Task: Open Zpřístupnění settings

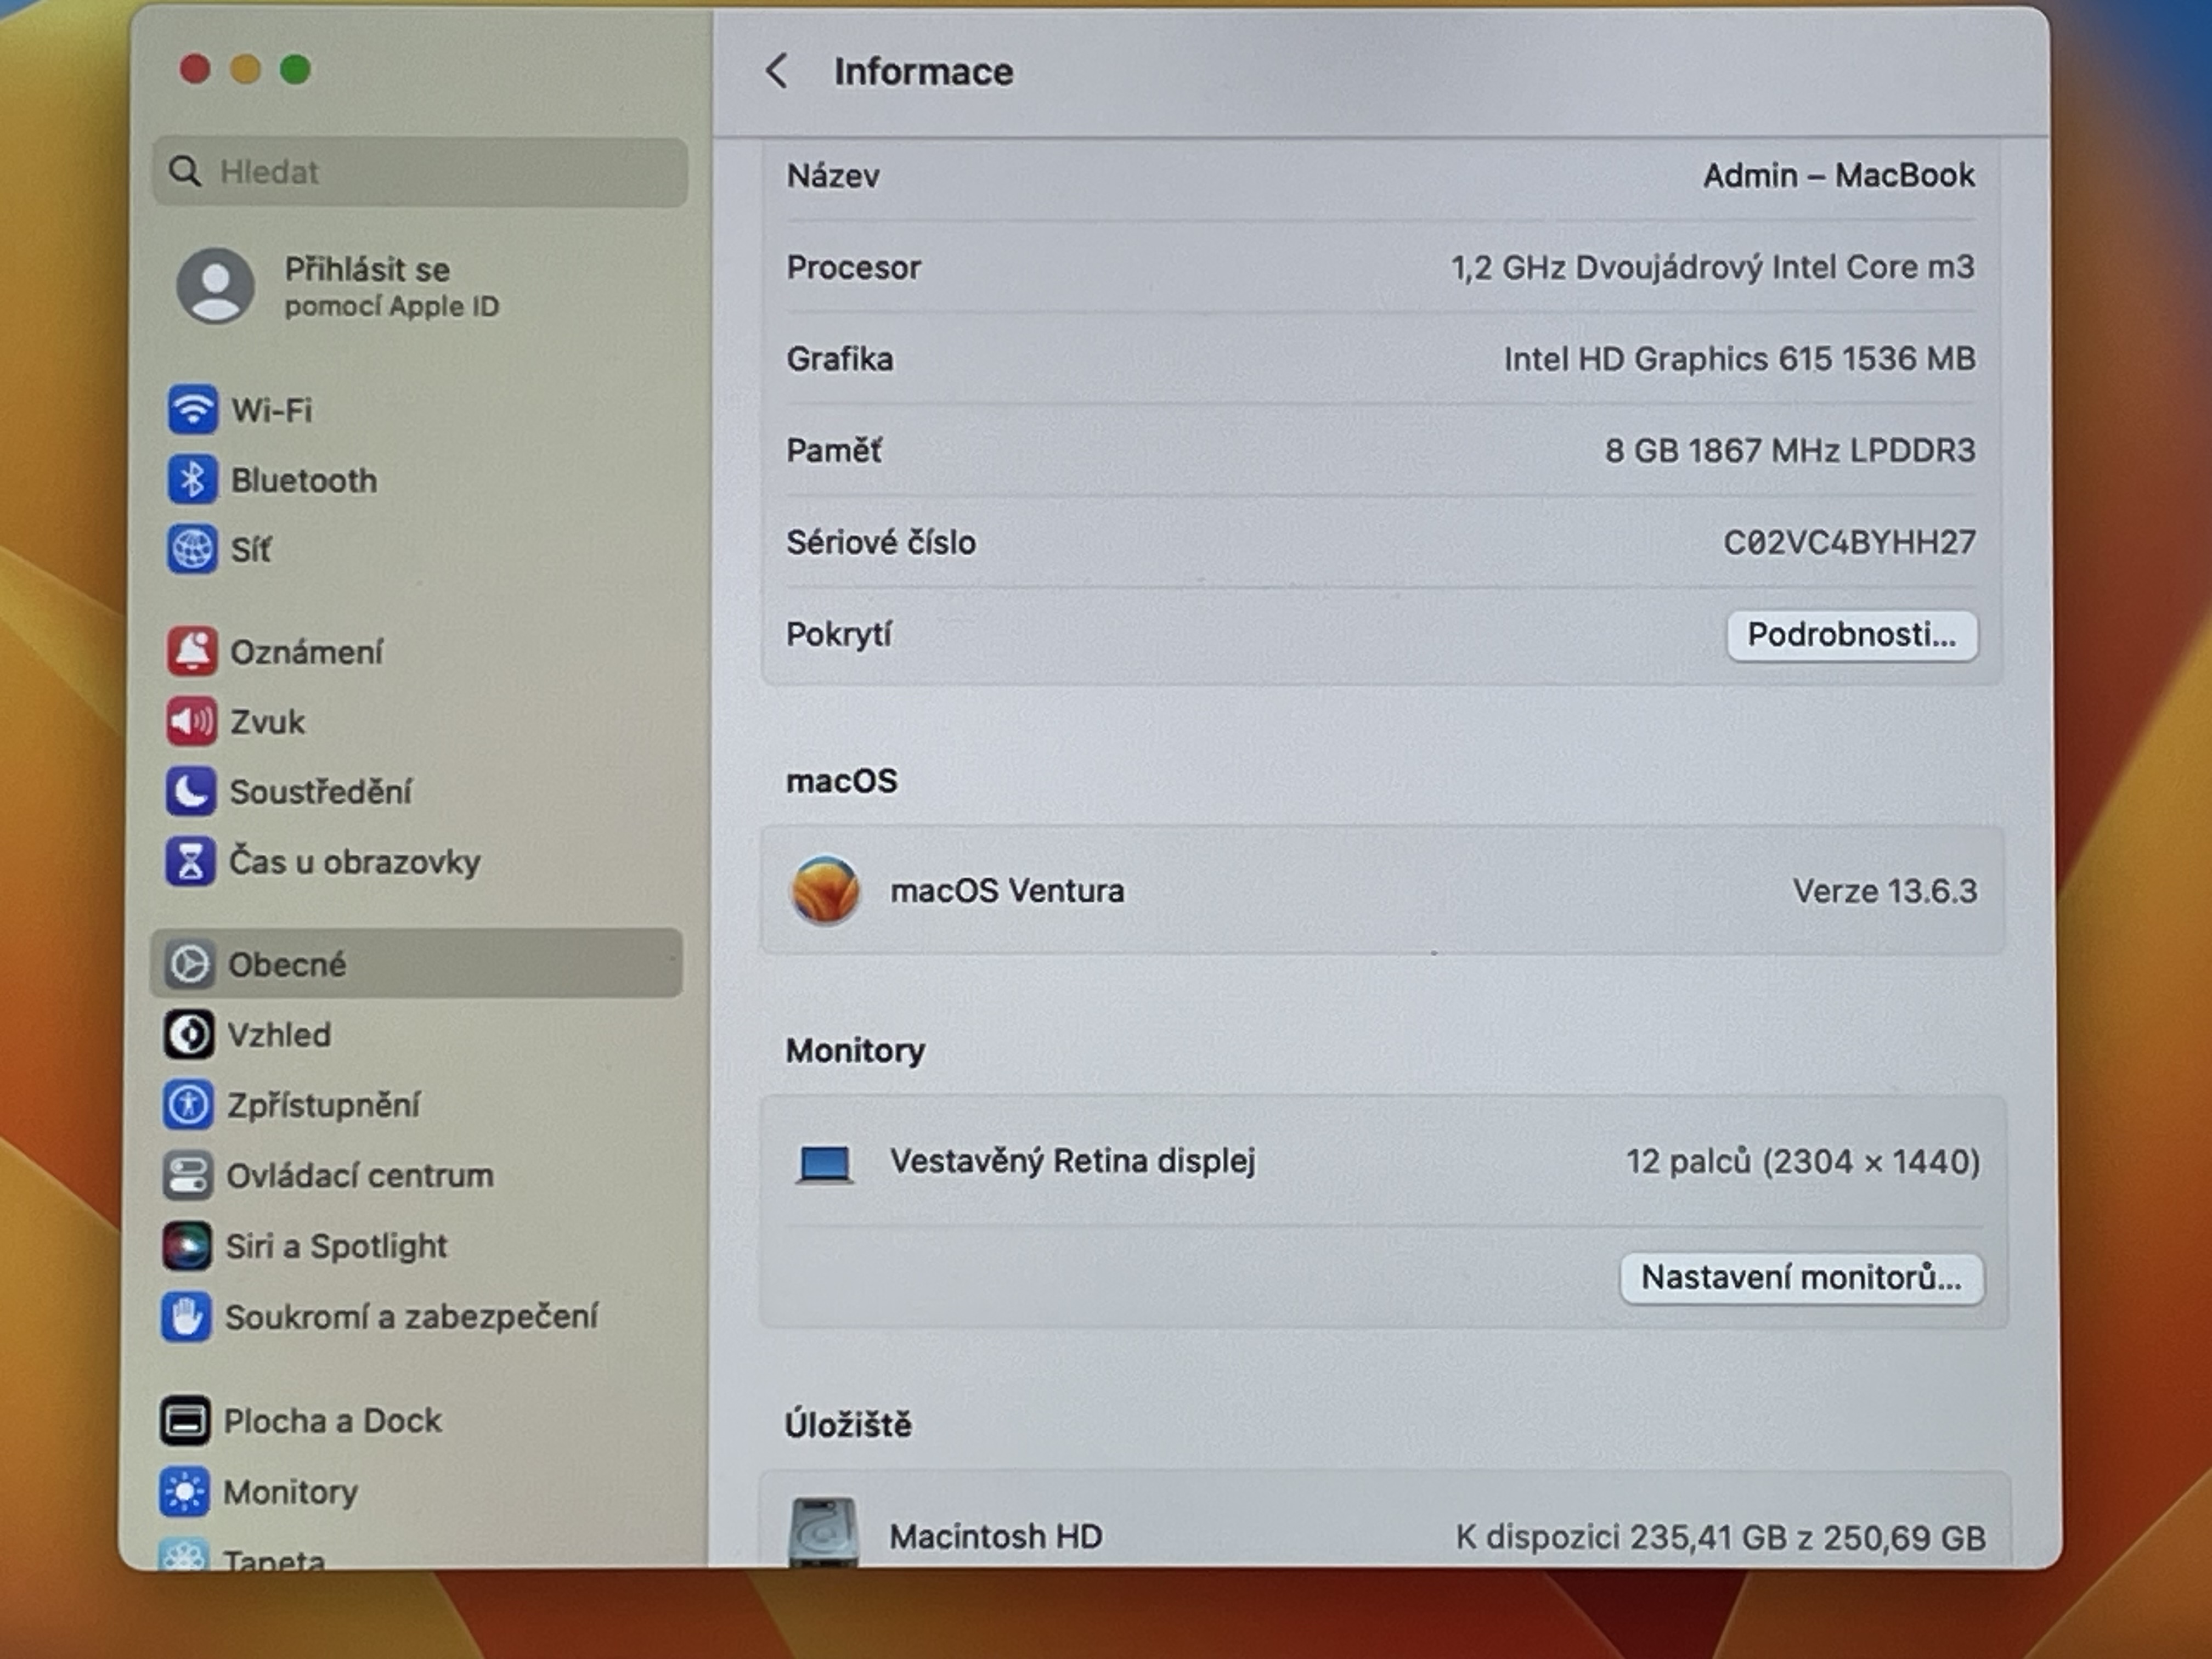Action: tap(322, 1105)
